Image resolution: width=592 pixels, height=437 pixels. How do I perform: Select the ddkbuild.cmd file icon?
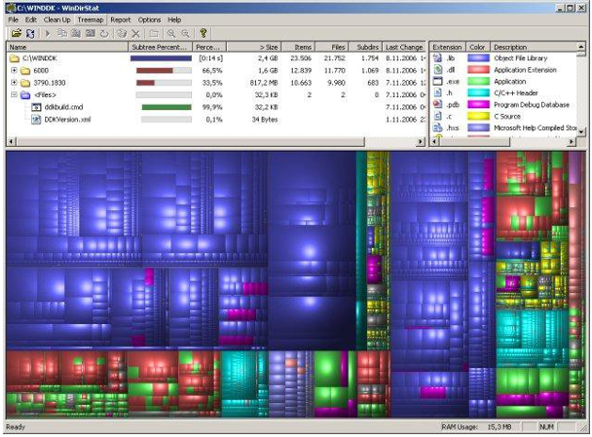pyautogui.click(x=37, y=106)
